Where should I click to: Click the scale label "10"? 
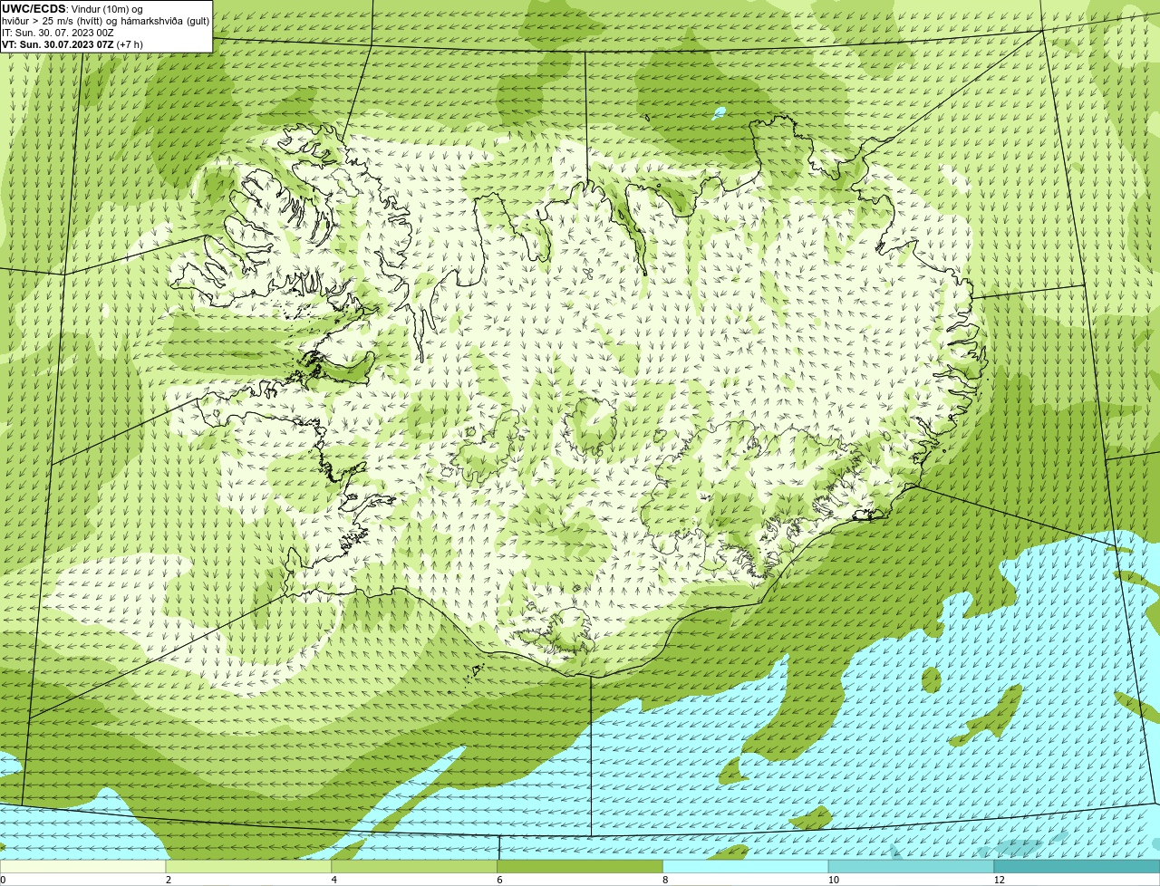(832, 880)
